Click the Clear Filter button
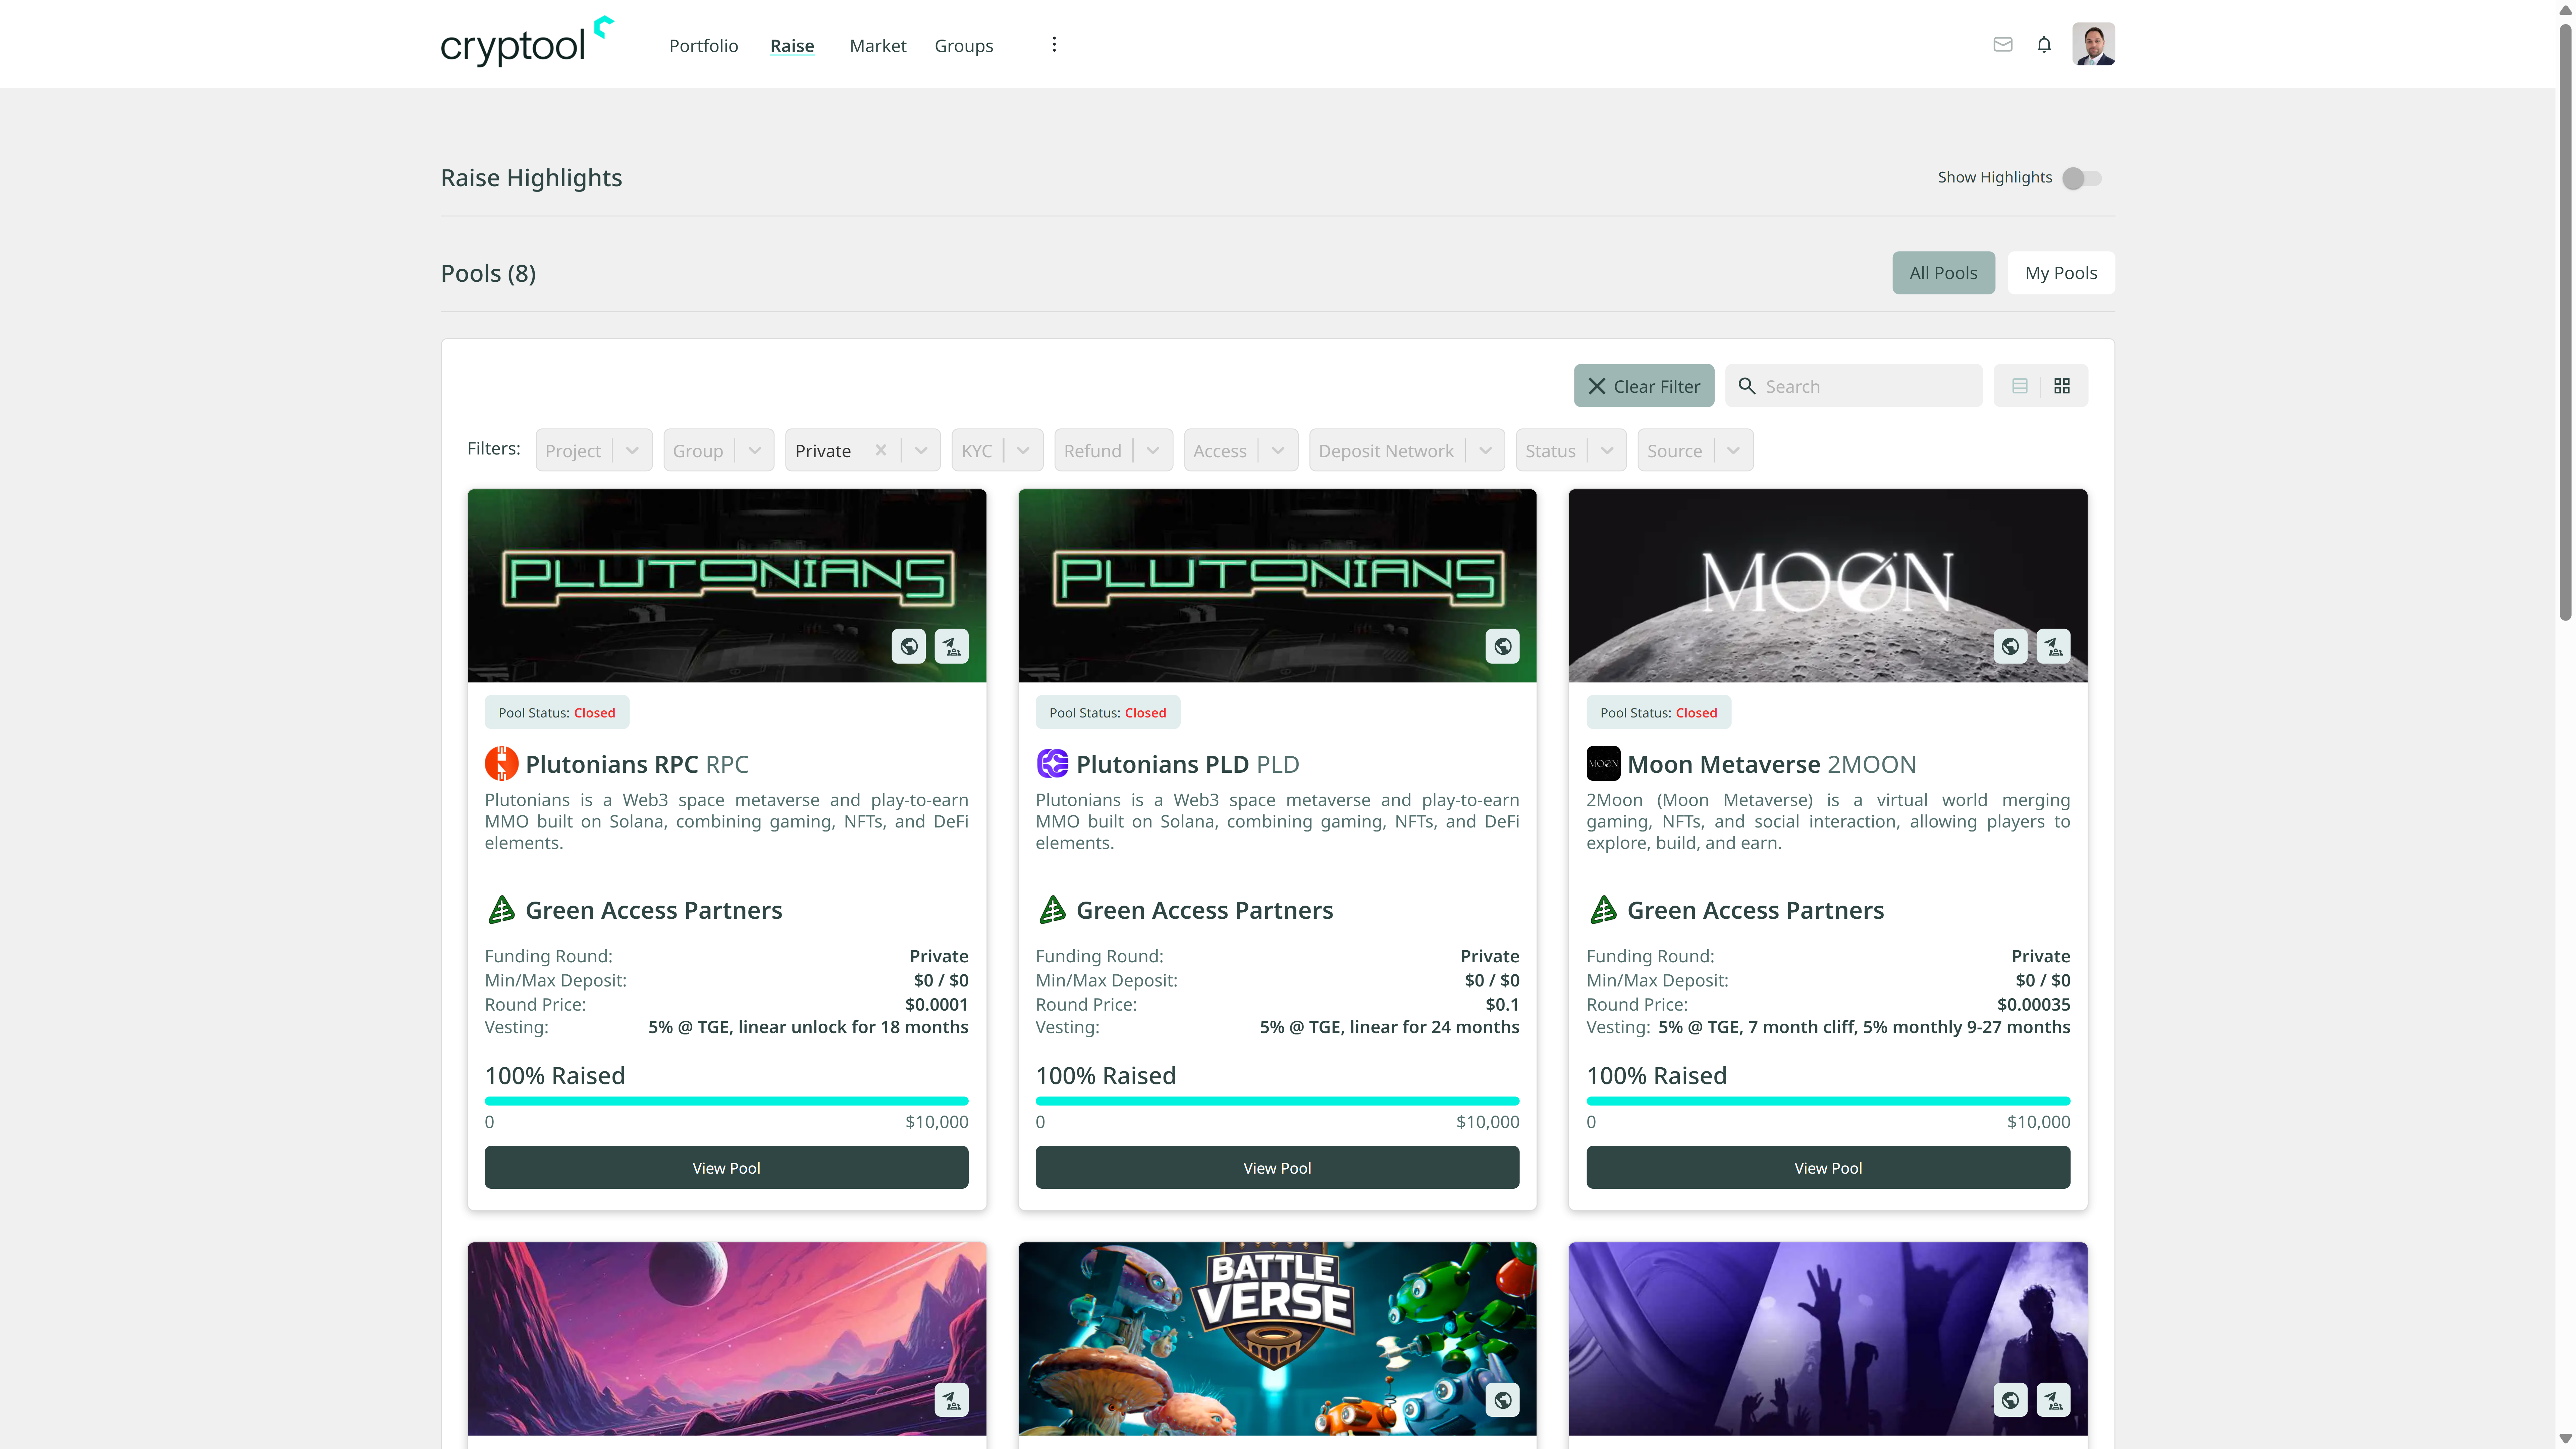The width and height of the screenshot is (2576, 1449). pyautogui.click(x=1643, y=386)
